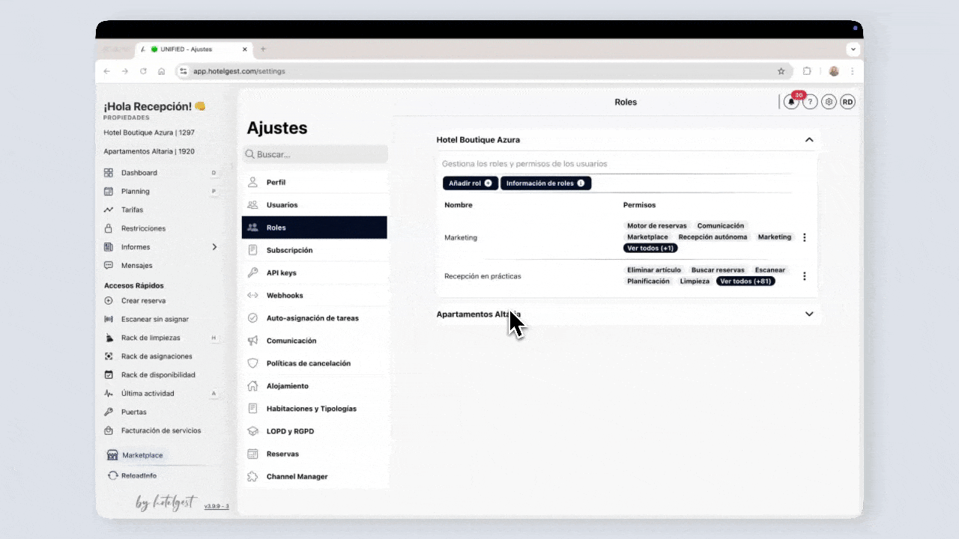Expand the Informes submenu arrow
The height and width of the screenshot is (539, 959).
tap(214, 247)
